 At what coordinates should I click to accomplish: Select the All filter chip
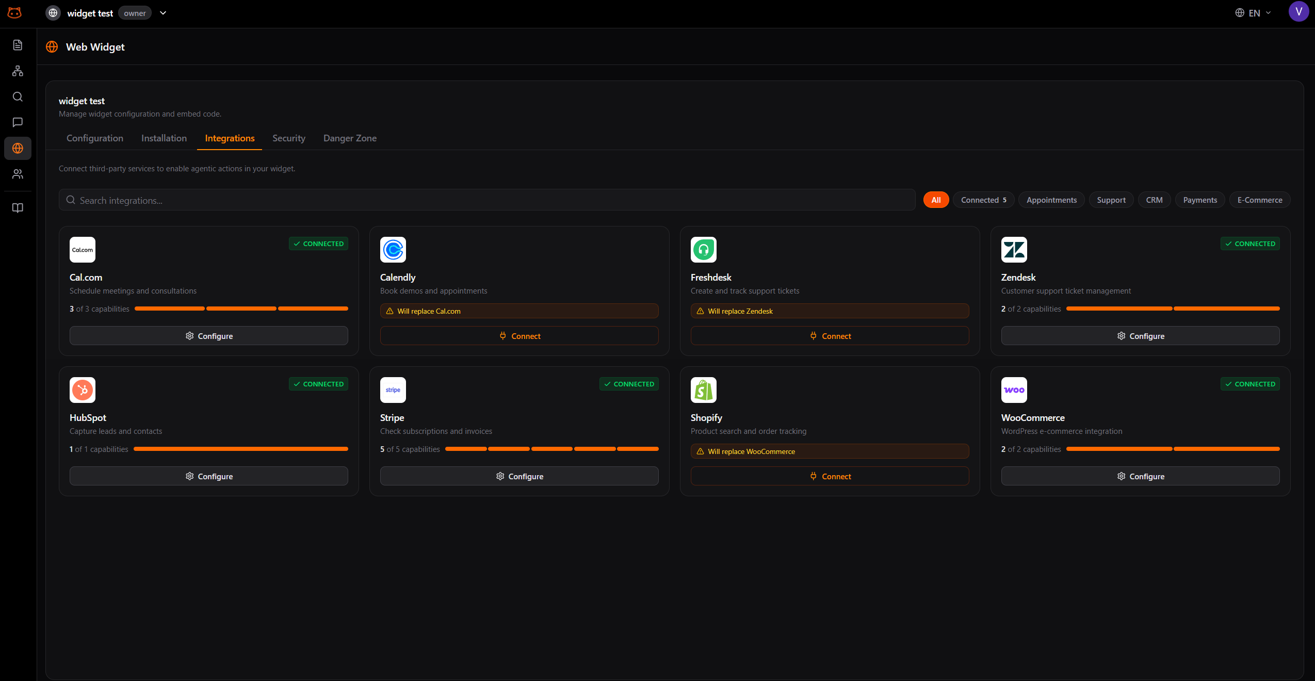[936, 200]
